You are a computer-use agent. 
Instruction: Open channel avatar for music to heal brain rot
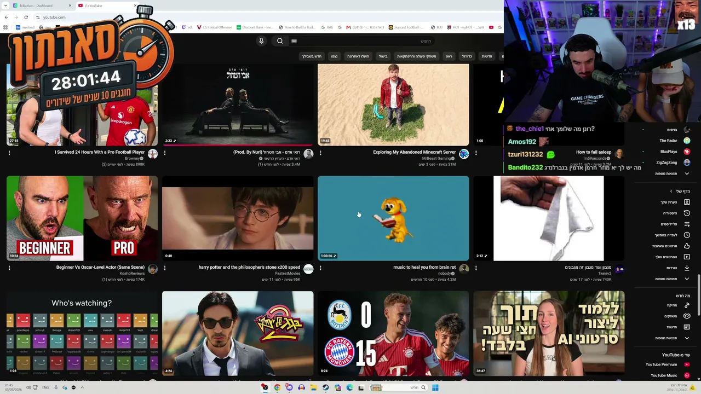tap(464, 269)
